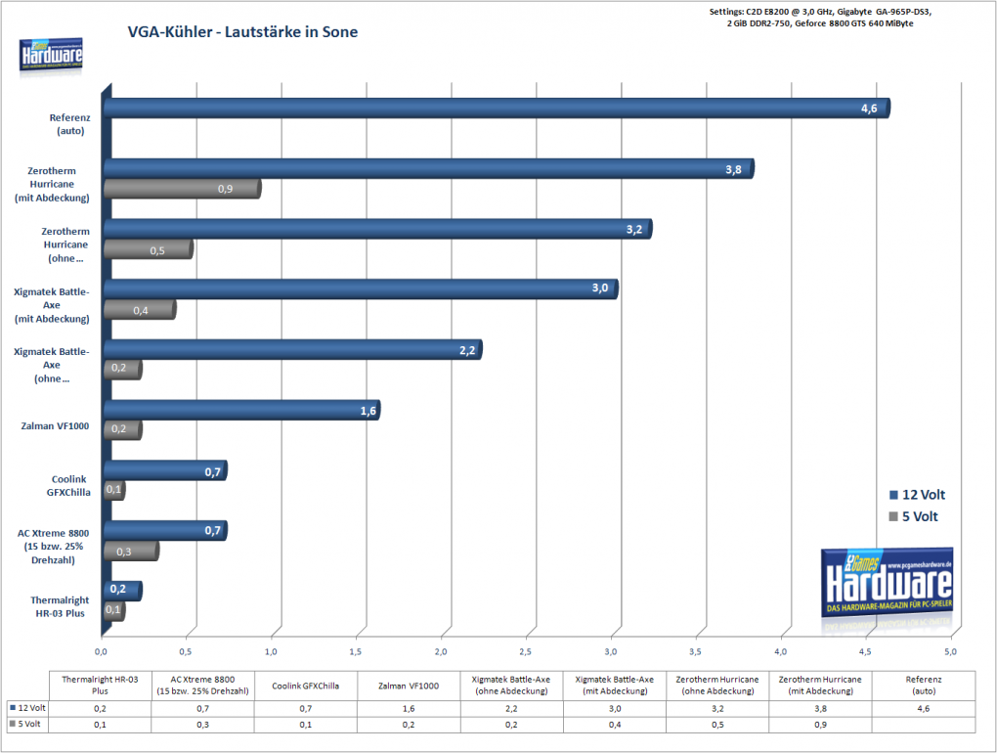Click the truncated 'Zerotherm Hurricane (ohne...' axis label

click(65, 244)
